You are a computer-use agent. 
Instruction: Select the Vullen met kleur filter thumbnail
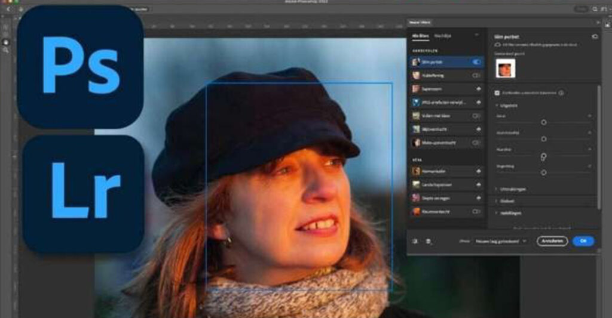pyautogui.click(x=416, y=116)
